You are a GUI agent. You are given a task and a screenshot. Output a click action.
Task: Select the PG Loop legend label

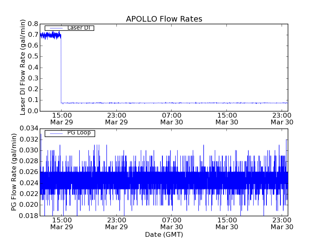coord(79,133)
